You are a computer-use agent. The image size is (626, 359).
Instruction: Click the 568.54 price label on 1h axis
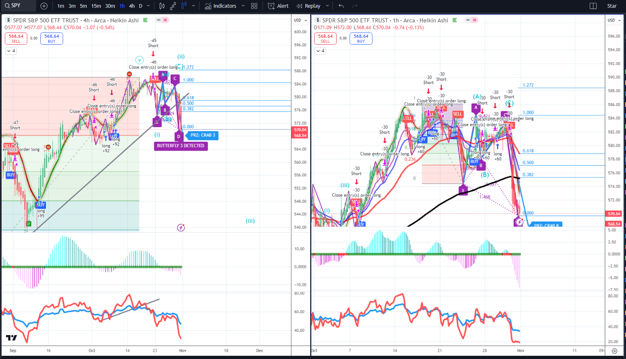click(614, 224)
